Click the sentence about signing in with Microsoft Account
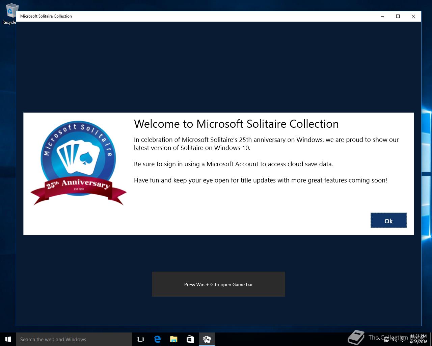Viewport: 432px width, 346px height. (x=234, y=164)
